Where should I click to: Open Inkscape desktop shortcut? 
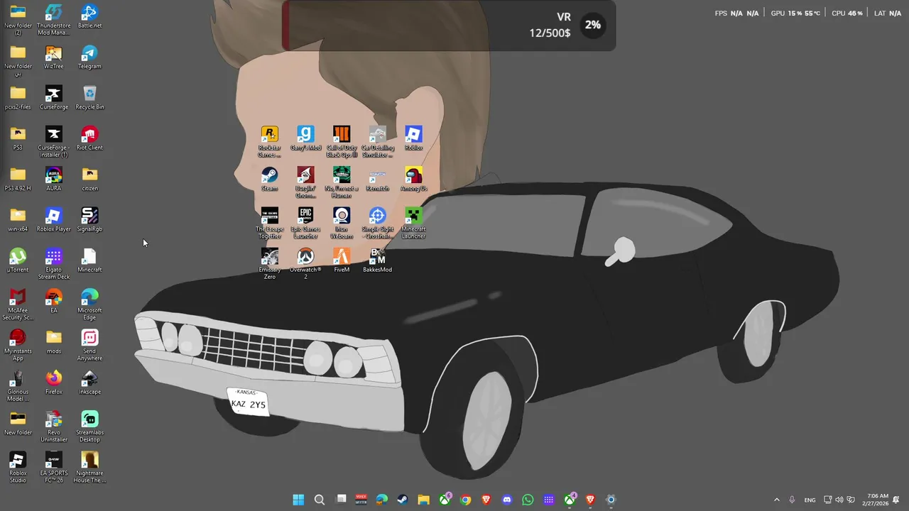tap(89, 383)
